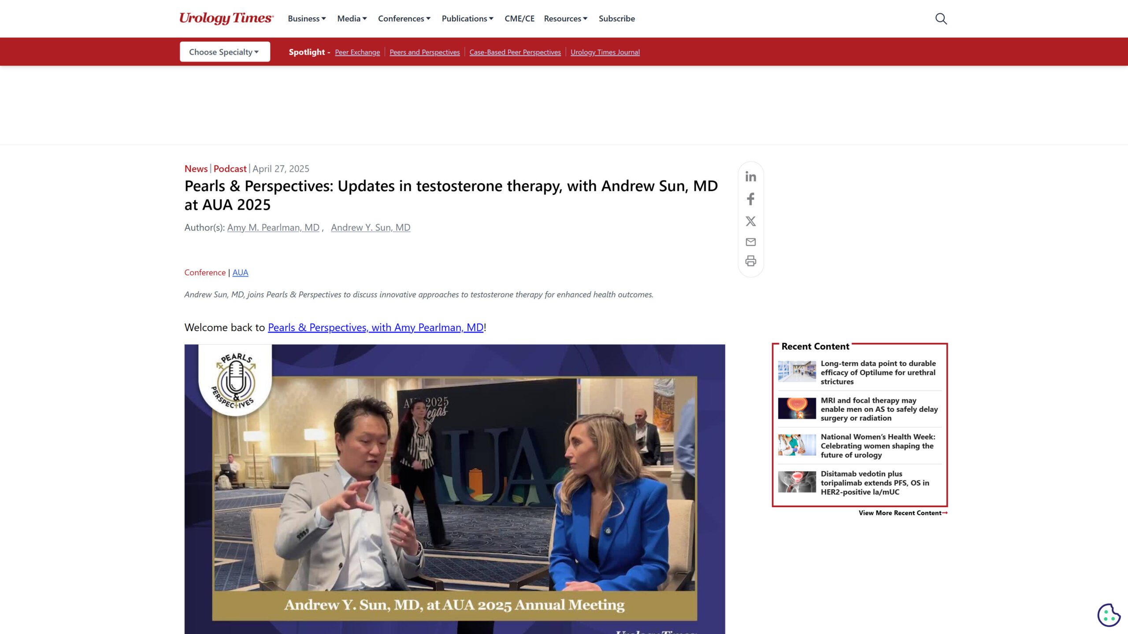This screenshot has height=634, width=1128.
Task: Open the Publications menu
Action: pos(467,18)
